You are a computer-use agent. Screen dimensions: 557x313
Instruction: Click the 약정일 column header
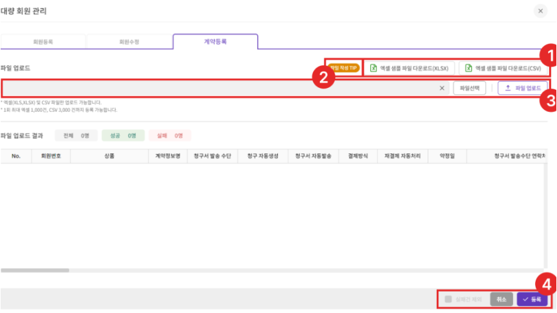click(447, 156)
